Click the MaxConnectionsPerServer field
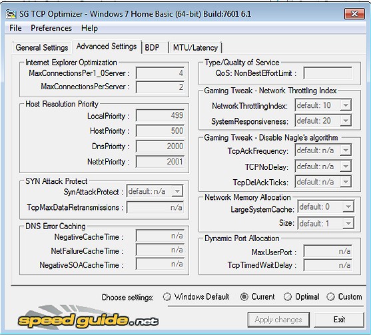This screenshot has width=371, height=335. coord(160,87)
